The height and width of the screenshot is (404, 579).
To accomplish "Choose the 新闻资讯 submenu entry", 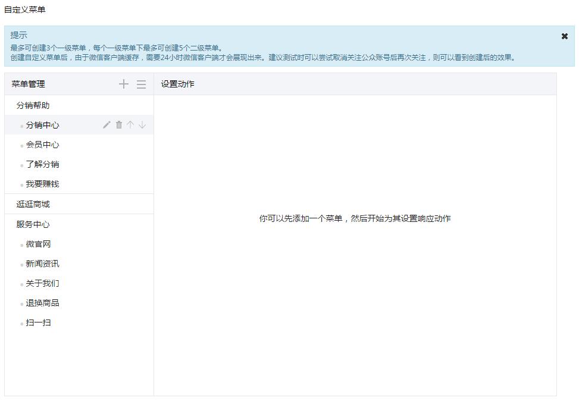I will click(42, 264).
